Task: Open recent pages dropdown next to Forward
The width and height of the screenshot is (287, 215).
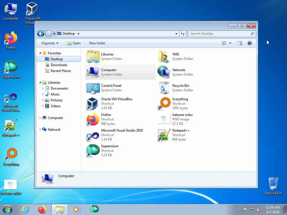Action: 54,34
